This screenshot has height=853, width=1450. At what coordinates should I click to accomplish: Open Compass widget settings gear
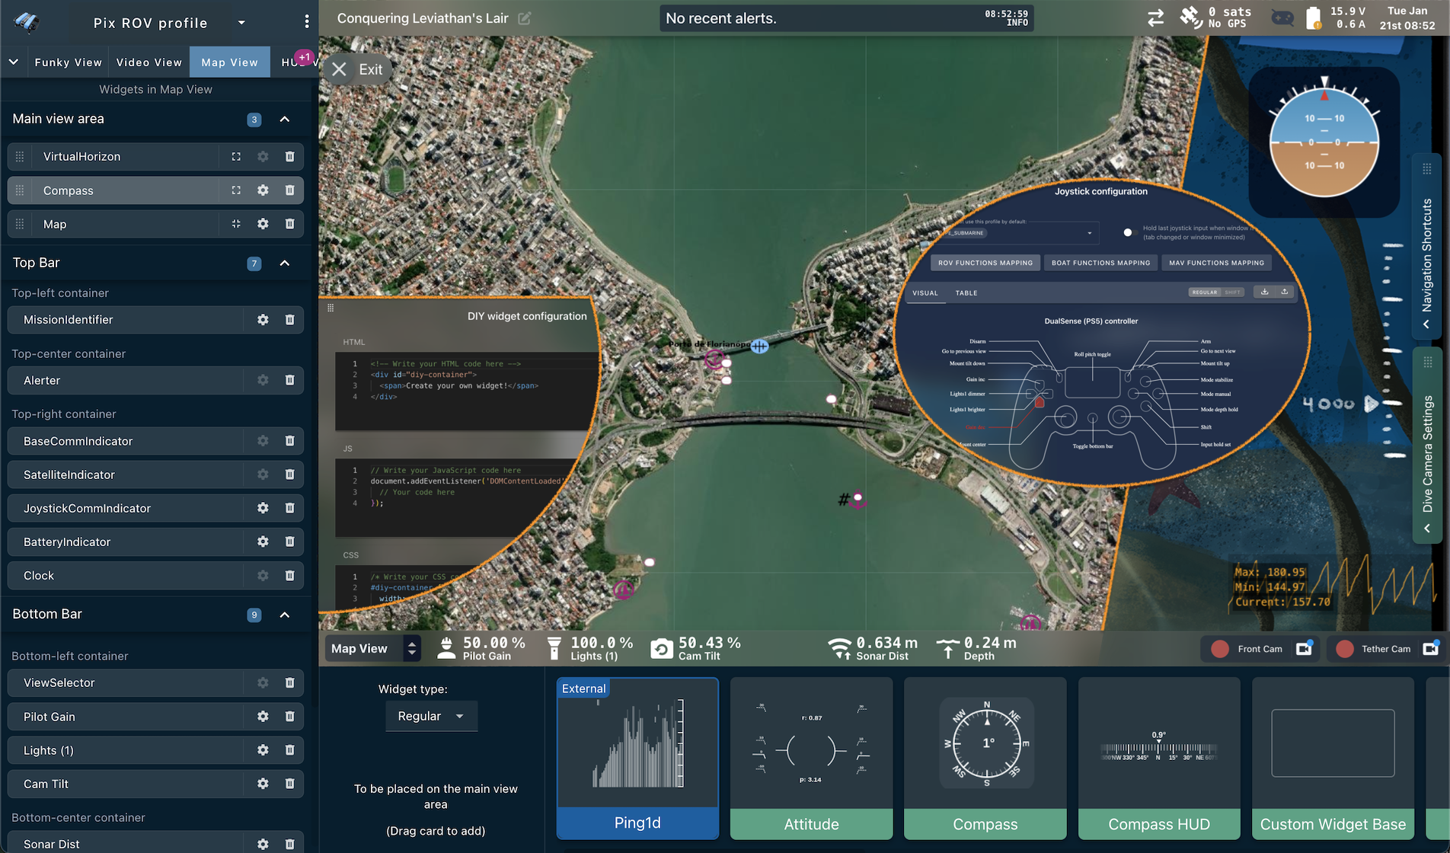263,190
